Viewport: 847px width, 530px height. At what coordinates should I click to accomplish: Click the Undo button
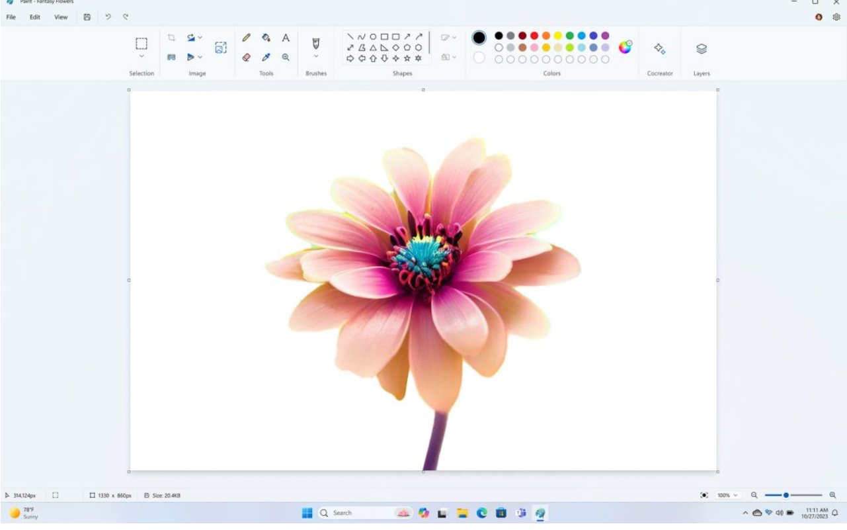pyautogui.click(x=108, y=17)
